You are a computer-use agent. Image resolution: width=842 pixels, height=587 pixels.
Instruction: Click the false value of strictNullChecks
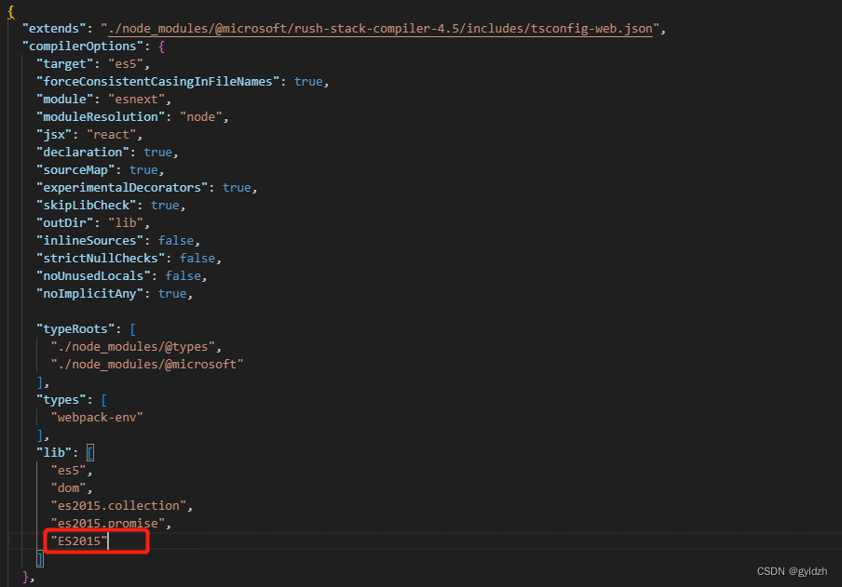click(197, 258)
